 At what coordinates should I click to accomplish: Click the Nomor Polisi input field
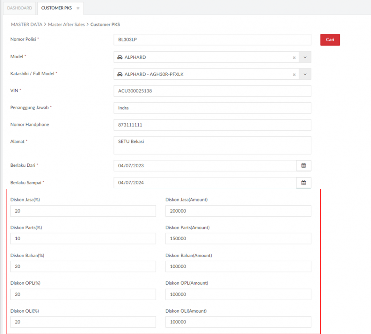pyautogui.click(x=212, y=40)
